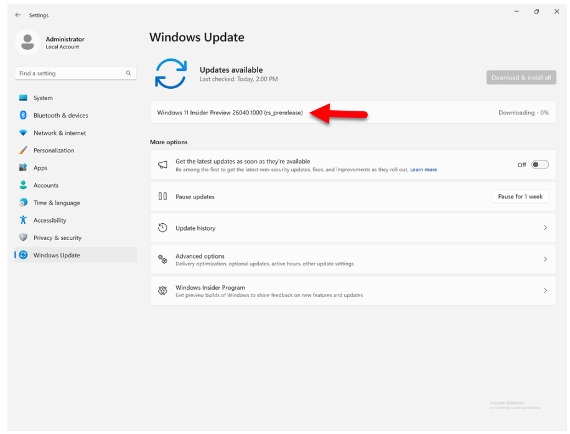Image resolution: width=570 pixels, height=434 pixels.
Task: Click the Administrator account name
Action: (65, 39)
